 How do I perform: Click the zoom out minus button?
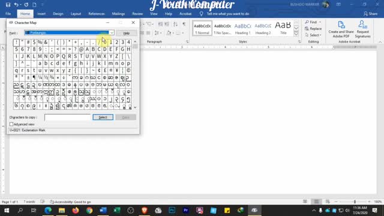click(336, 202)
